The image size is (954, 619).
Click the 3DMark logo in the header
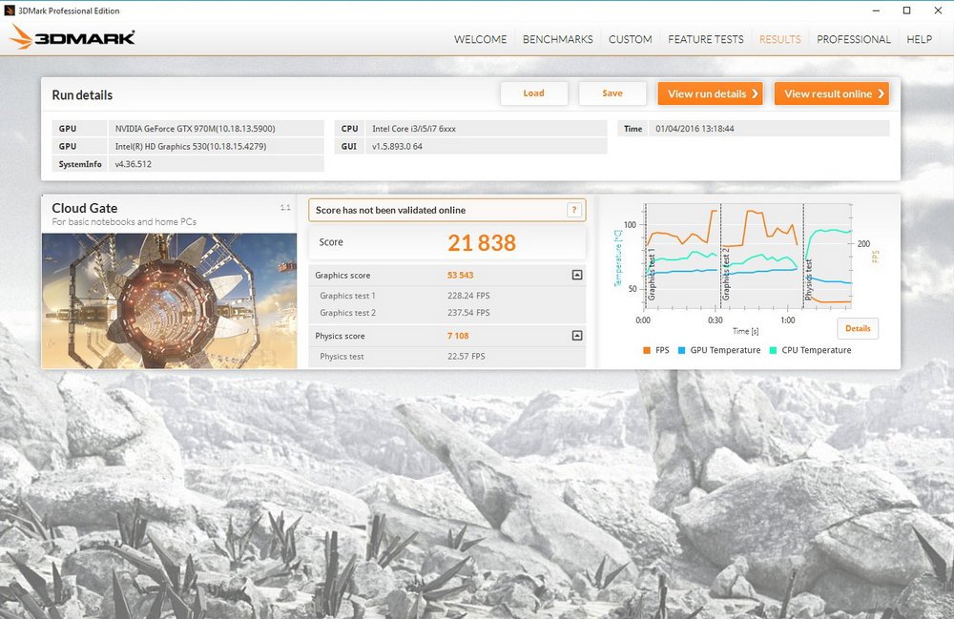click(73, 38)
